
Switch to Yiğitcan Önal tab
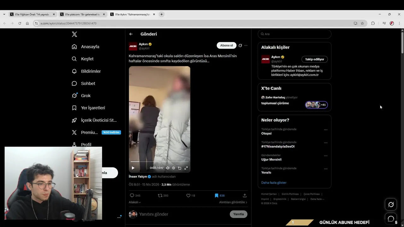click(x=33, y=14)
